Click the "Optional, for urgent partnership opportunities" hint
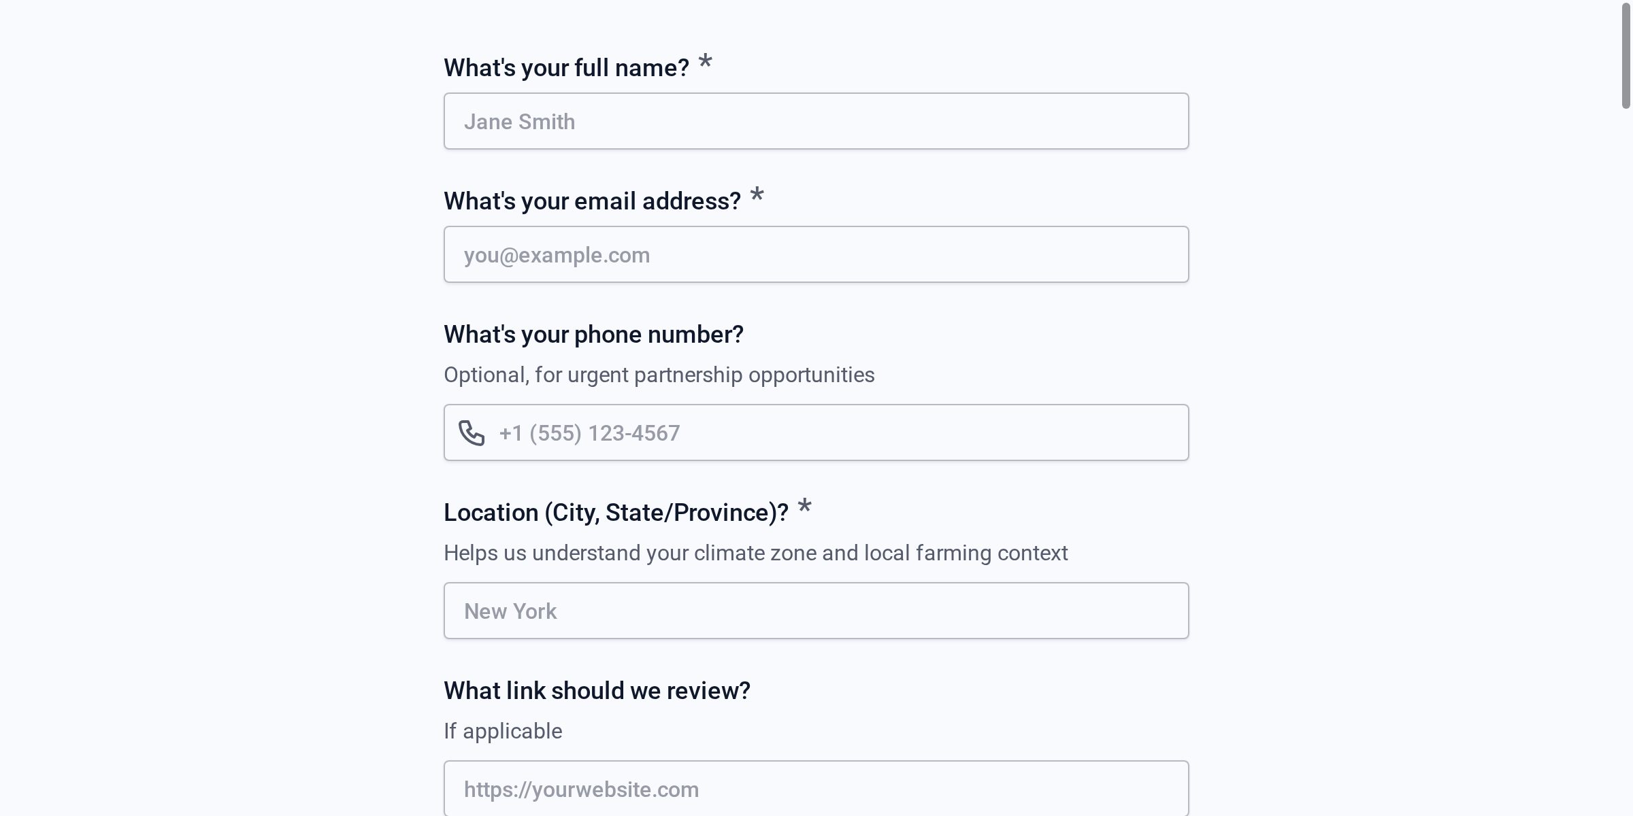Image resolution: width=1633 pixels, height=816 pixels. click(659, 375)
